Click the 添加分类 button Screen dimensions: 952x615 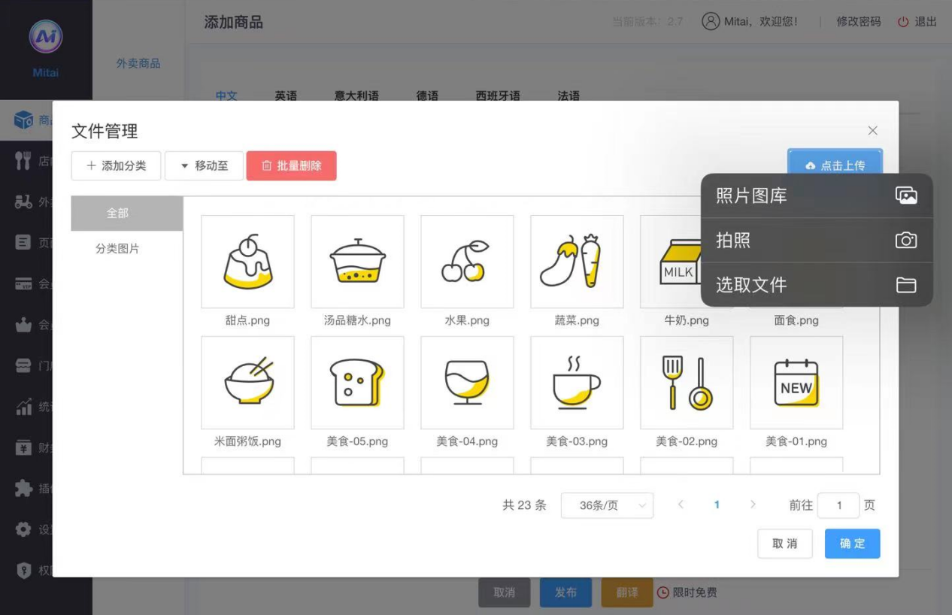[x=116, y=165]
